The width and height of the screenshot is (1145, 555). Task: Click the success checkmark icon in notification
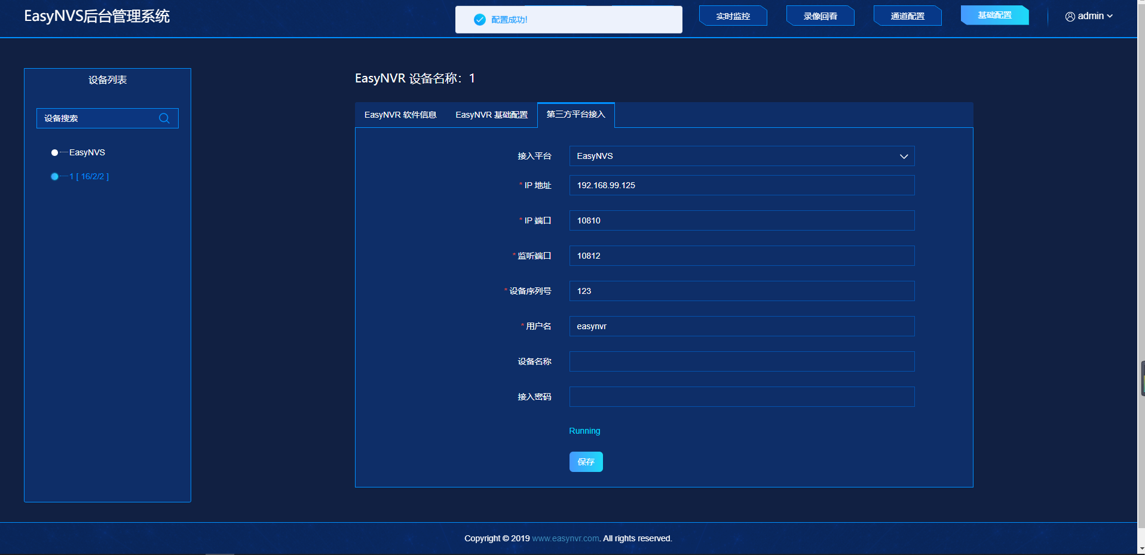(x=479, y=20)
